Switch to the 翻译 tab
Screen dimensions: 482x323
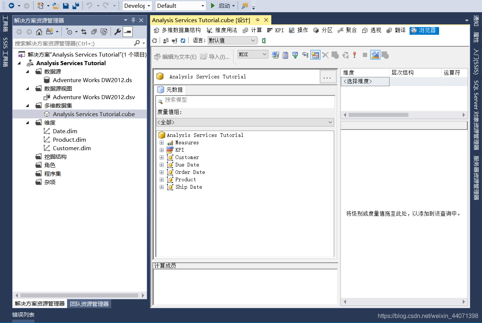396,30
